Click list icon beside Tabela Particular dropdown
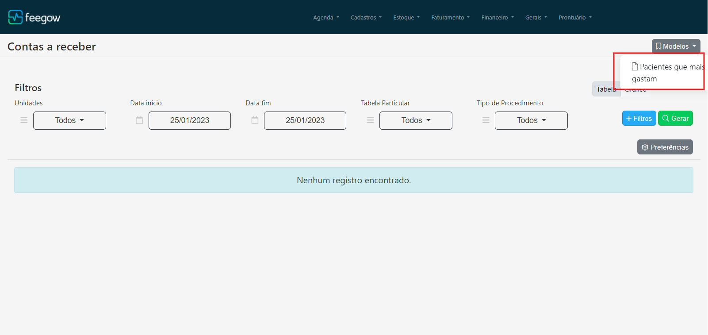The height and width of the screenshot is (335, 708). [x=371, y=120]
